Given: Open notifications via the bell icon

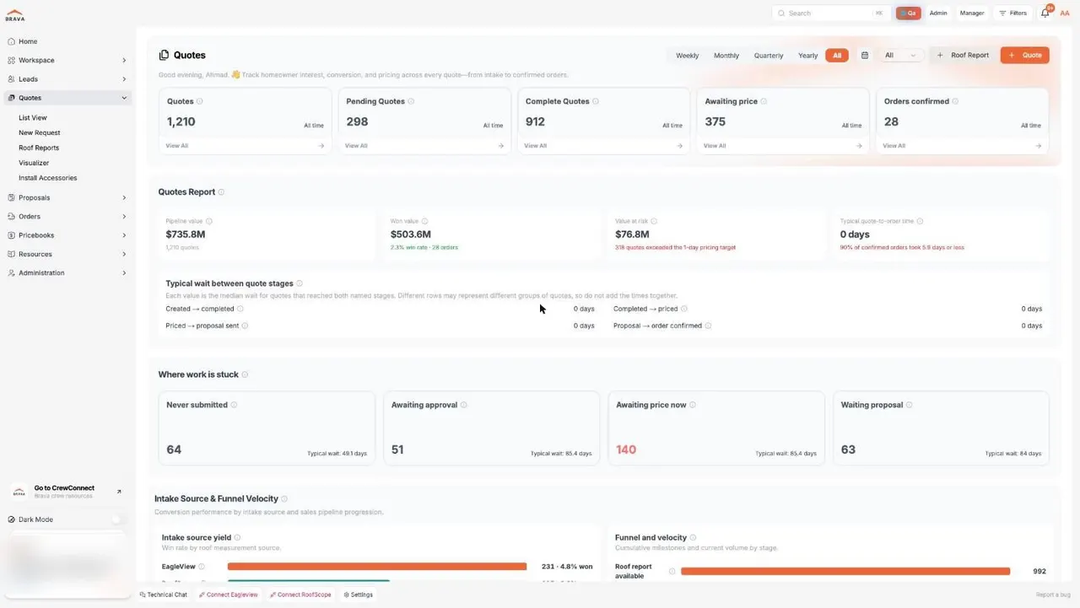Looking at the screenshot, I should (1045, 13).
